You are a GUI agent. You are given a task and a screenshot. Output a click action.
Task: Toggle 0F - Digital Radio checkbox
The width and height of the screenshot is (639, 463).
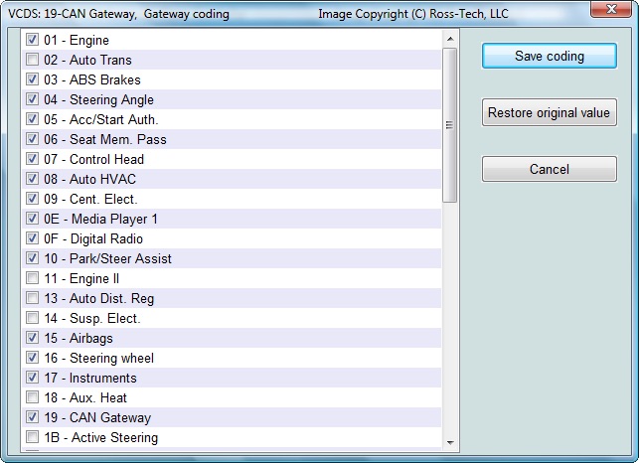(32, 238)
